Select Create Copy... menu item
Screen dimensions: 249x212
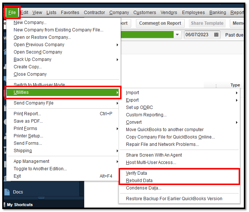64,67
